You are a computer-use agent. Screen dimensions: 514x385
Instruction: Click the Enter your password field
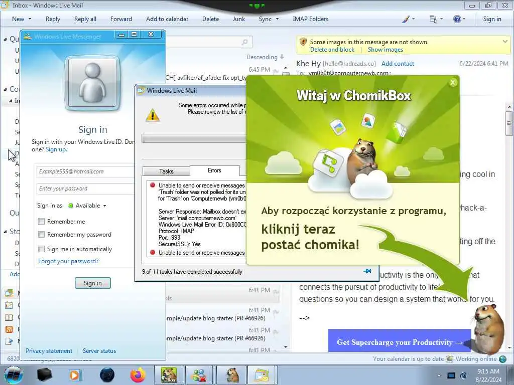pyautogui.click(x=85, y=188)
